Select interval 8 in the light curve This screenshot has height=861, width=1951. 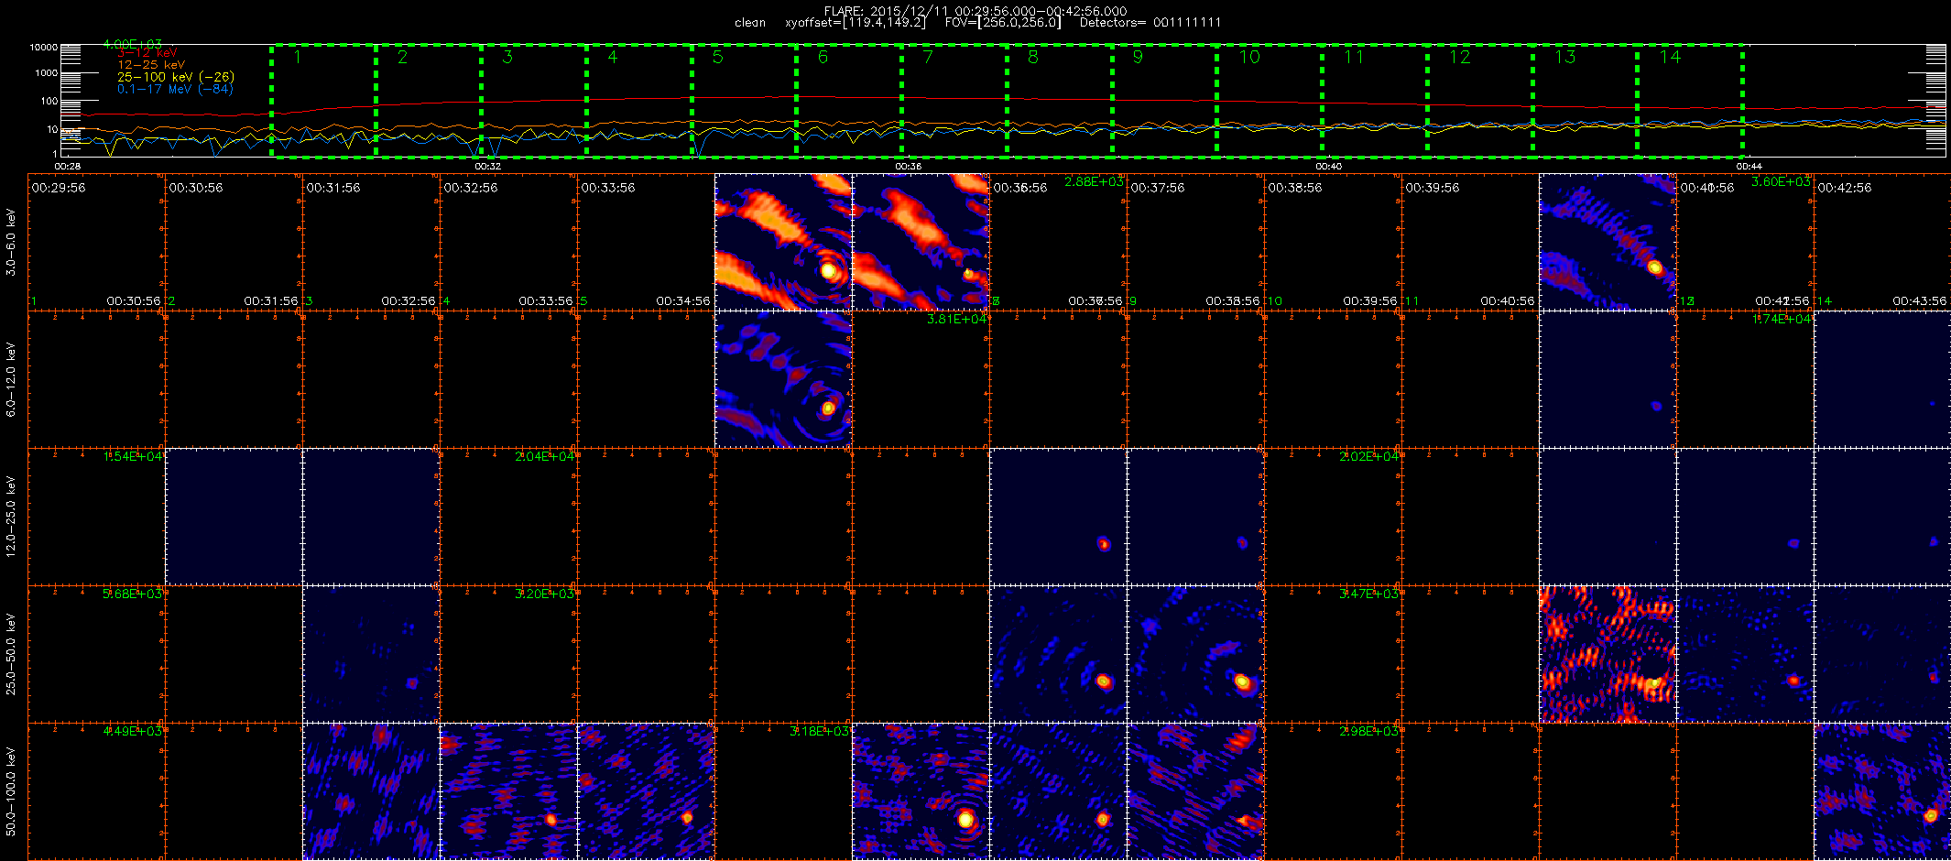(x=1060, y=101)
